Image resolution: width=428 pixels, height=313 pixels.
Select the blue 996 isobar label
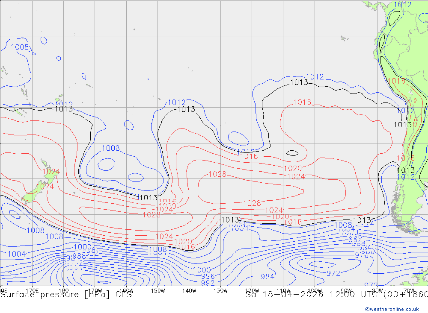(208, 277)
